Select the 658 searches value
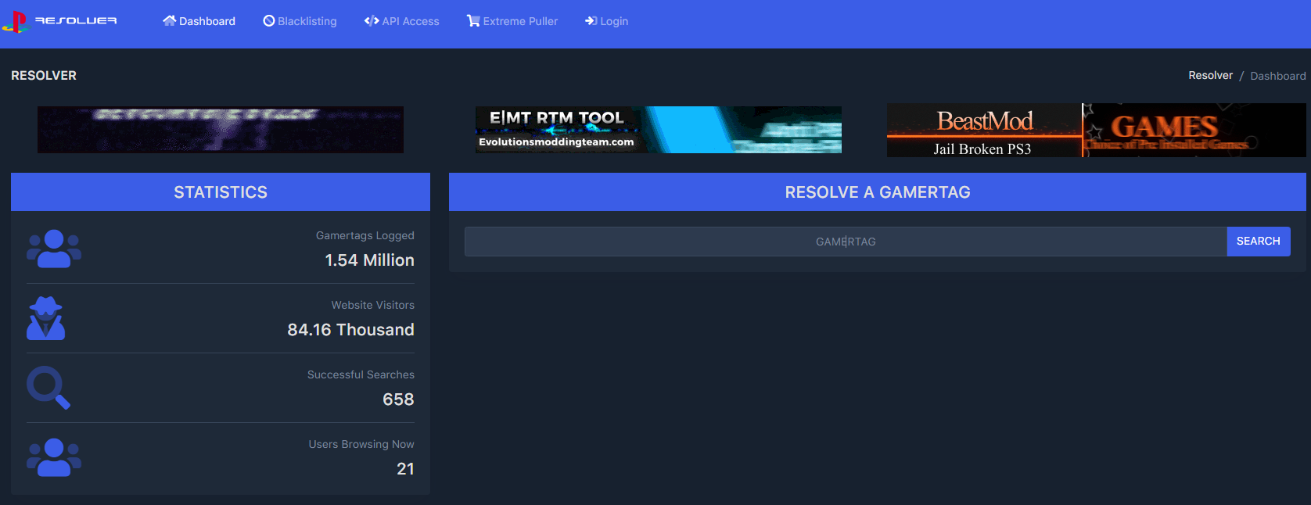 click(399, 399)
